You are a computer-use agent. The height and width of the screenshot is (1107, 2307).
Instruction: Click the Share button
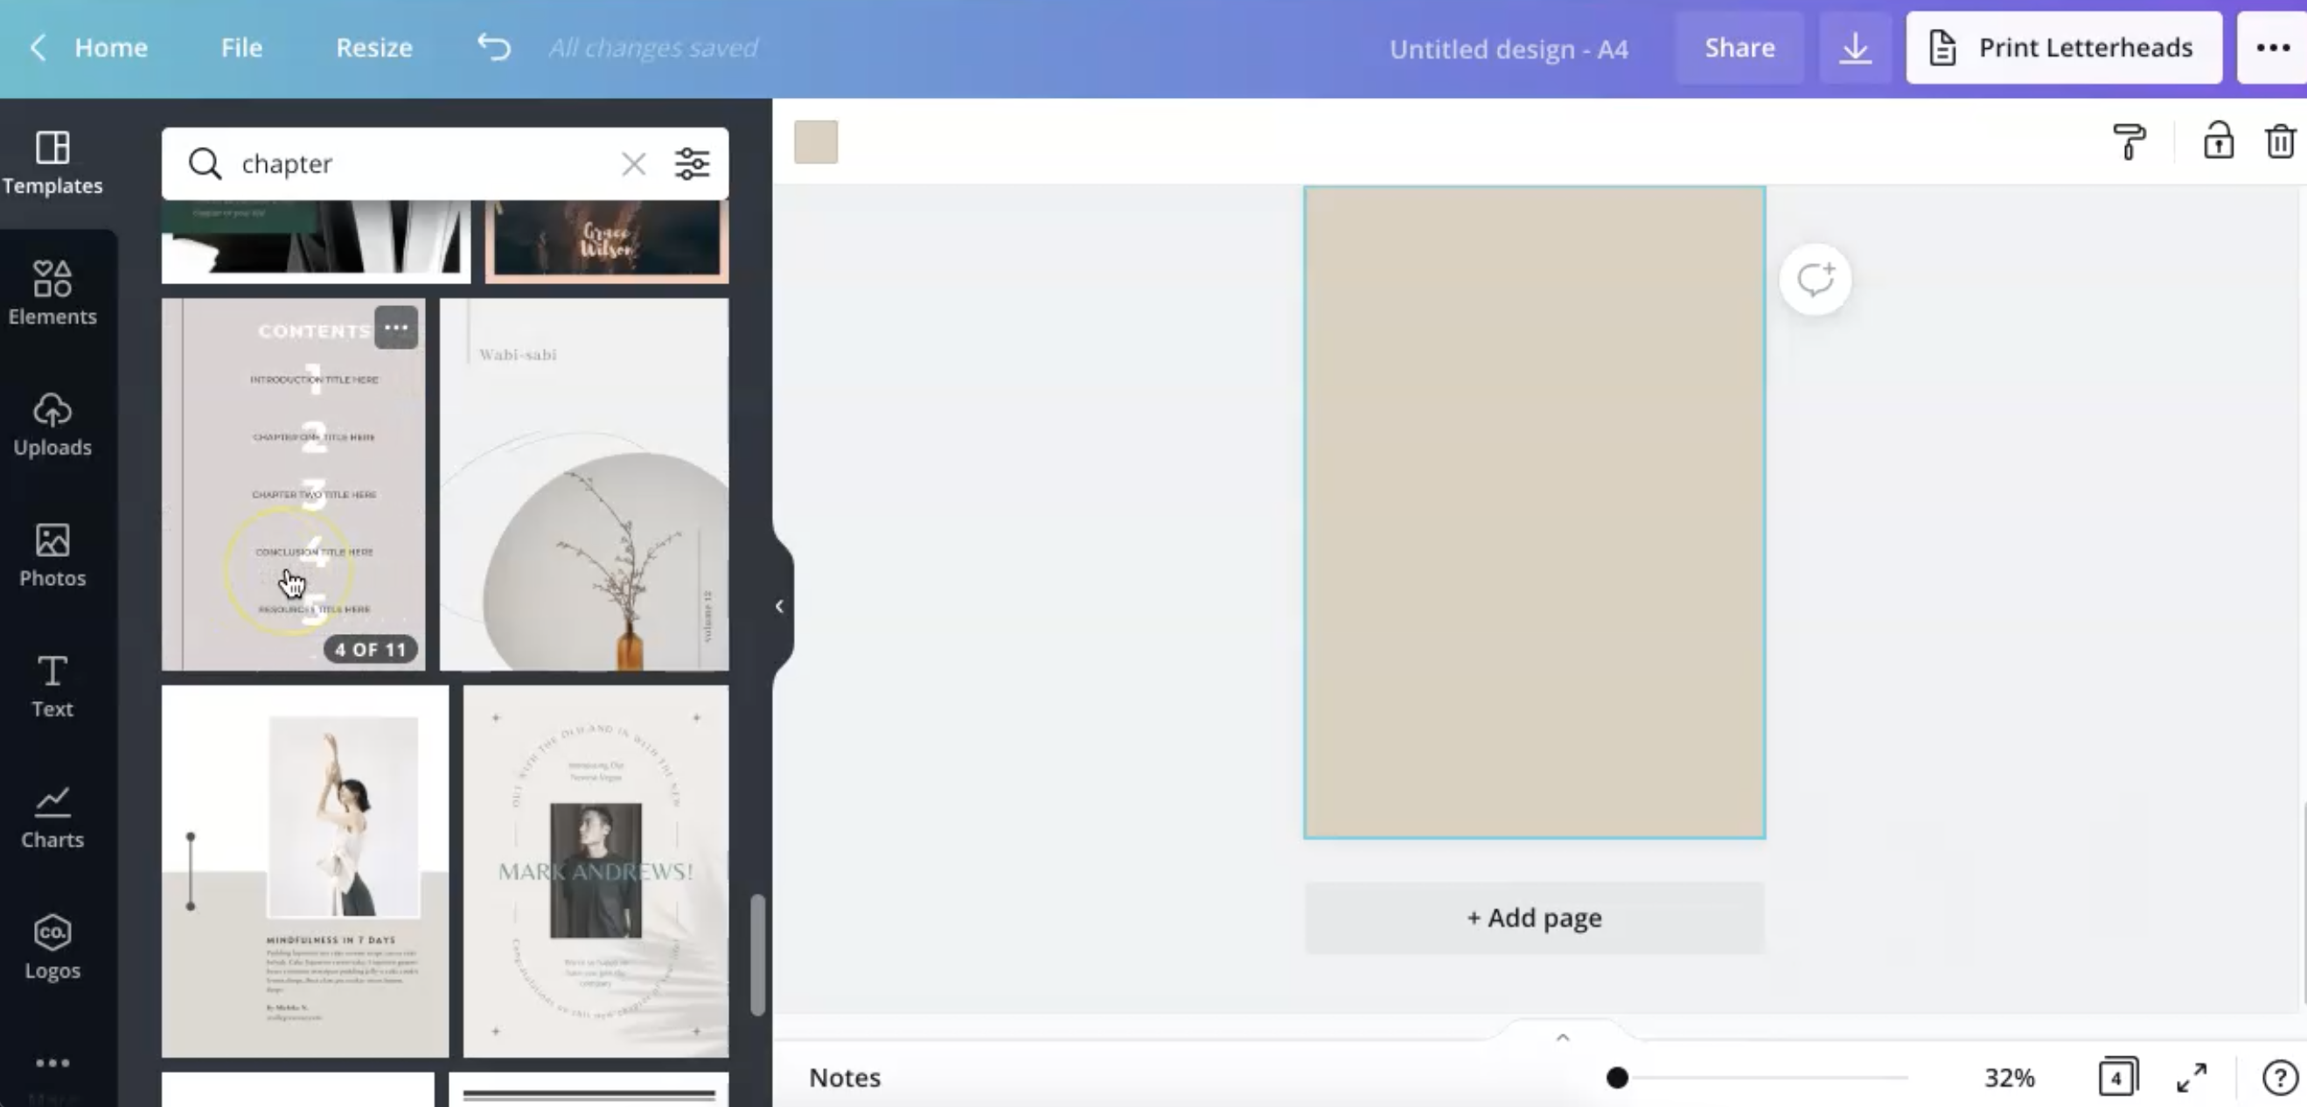(1739, 47)
